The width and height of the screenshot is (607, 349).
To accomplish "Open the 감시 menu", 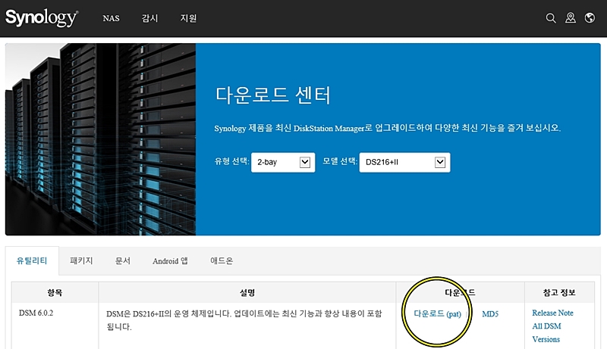I will pos(149,18).
